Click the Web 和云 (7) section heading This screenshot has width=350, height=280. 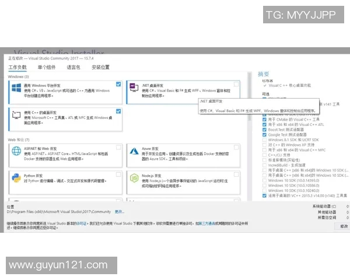[19, 140]
